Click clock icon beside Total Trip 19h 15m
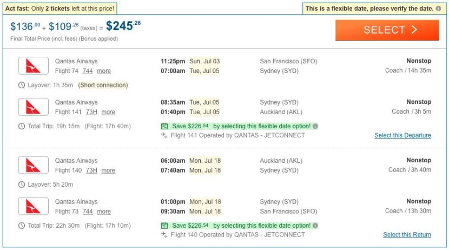 coord(22,126)
